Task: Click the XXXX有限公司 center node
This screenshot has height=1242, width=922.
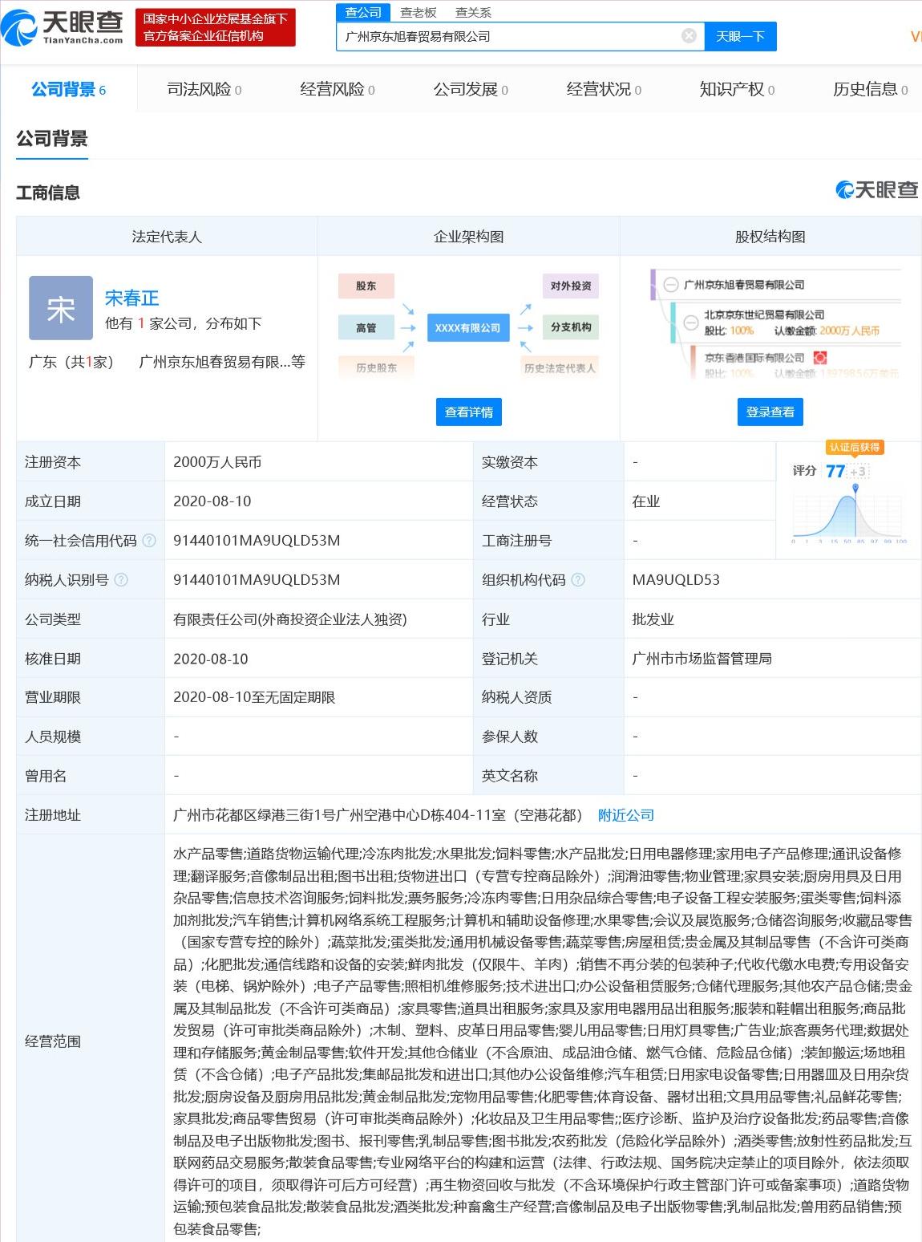Action: [x=467, y=327]
